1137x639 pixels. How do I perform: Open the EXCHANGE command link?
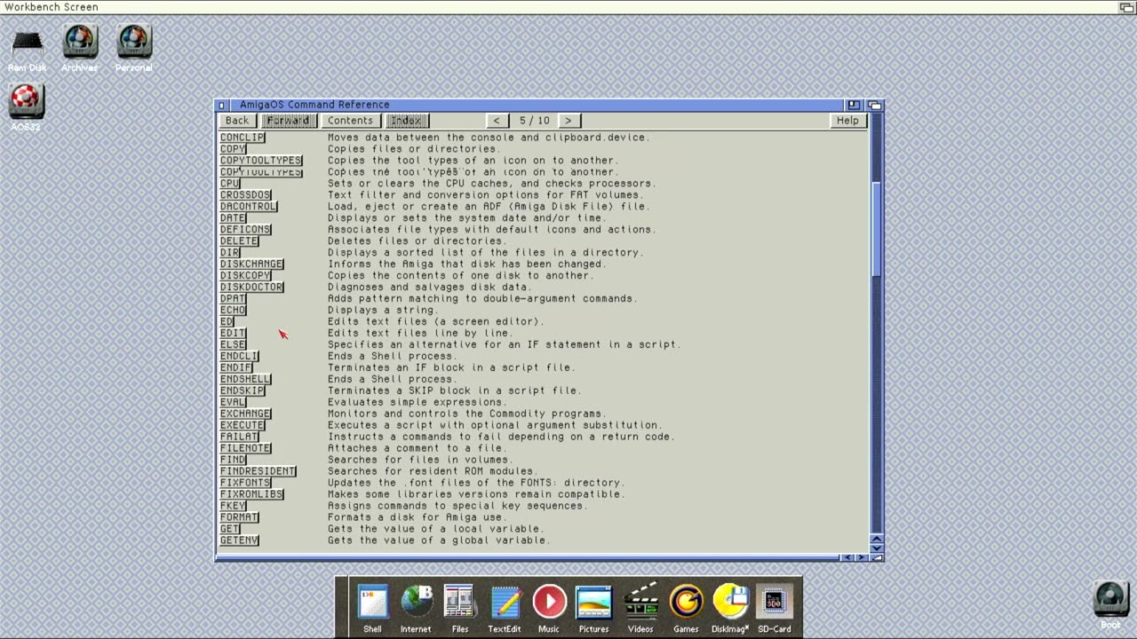click(245, 414)
